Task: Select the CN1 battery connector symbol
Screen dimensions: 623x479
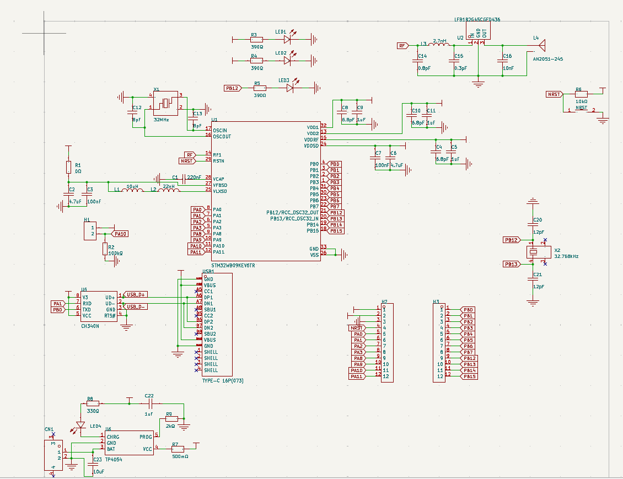Action: [53, 455]
